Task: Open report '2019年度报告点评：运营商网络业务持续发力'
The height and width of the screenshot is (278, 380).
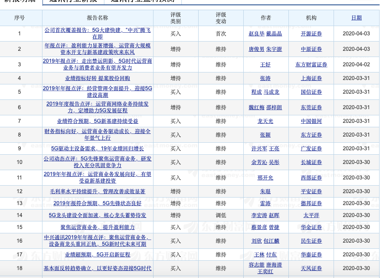Action: click(98, 107)
